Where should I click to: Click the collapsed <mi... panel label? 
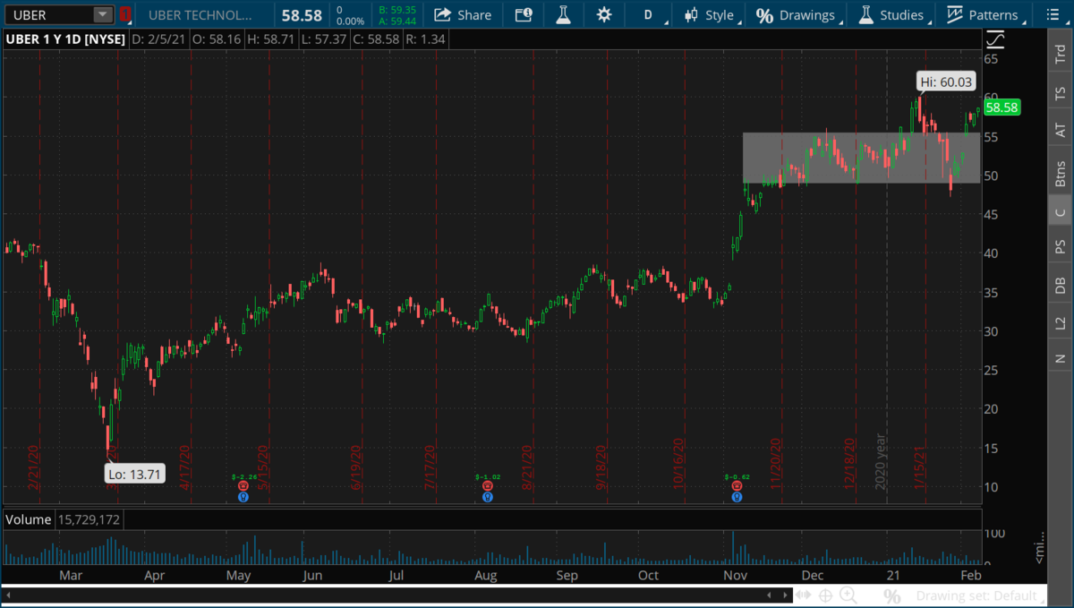pos(1039,548)
